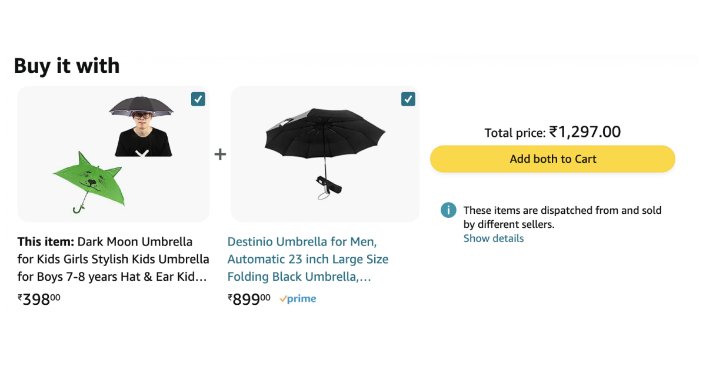Select the black folding umbrella product image
The image size is (706, 370).
(325, 154)
